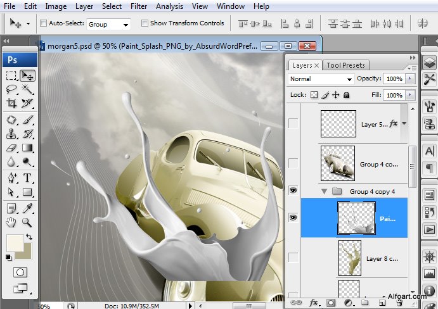Select the Layer 8 copy thumbnail
Viewport: 438px width, 309px height.
click(349, 257)
